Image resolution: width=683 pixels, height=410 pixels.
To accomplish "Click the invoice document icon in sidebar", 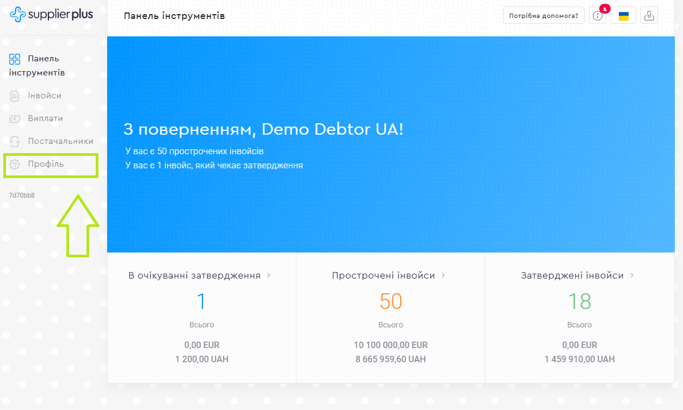I will coord(15,96).
